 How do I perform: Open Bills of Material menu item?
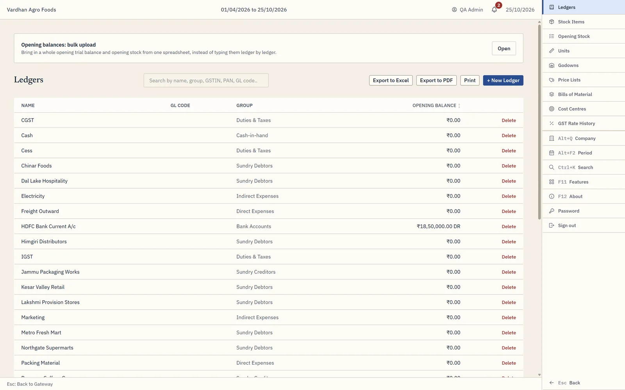point(584,94)
